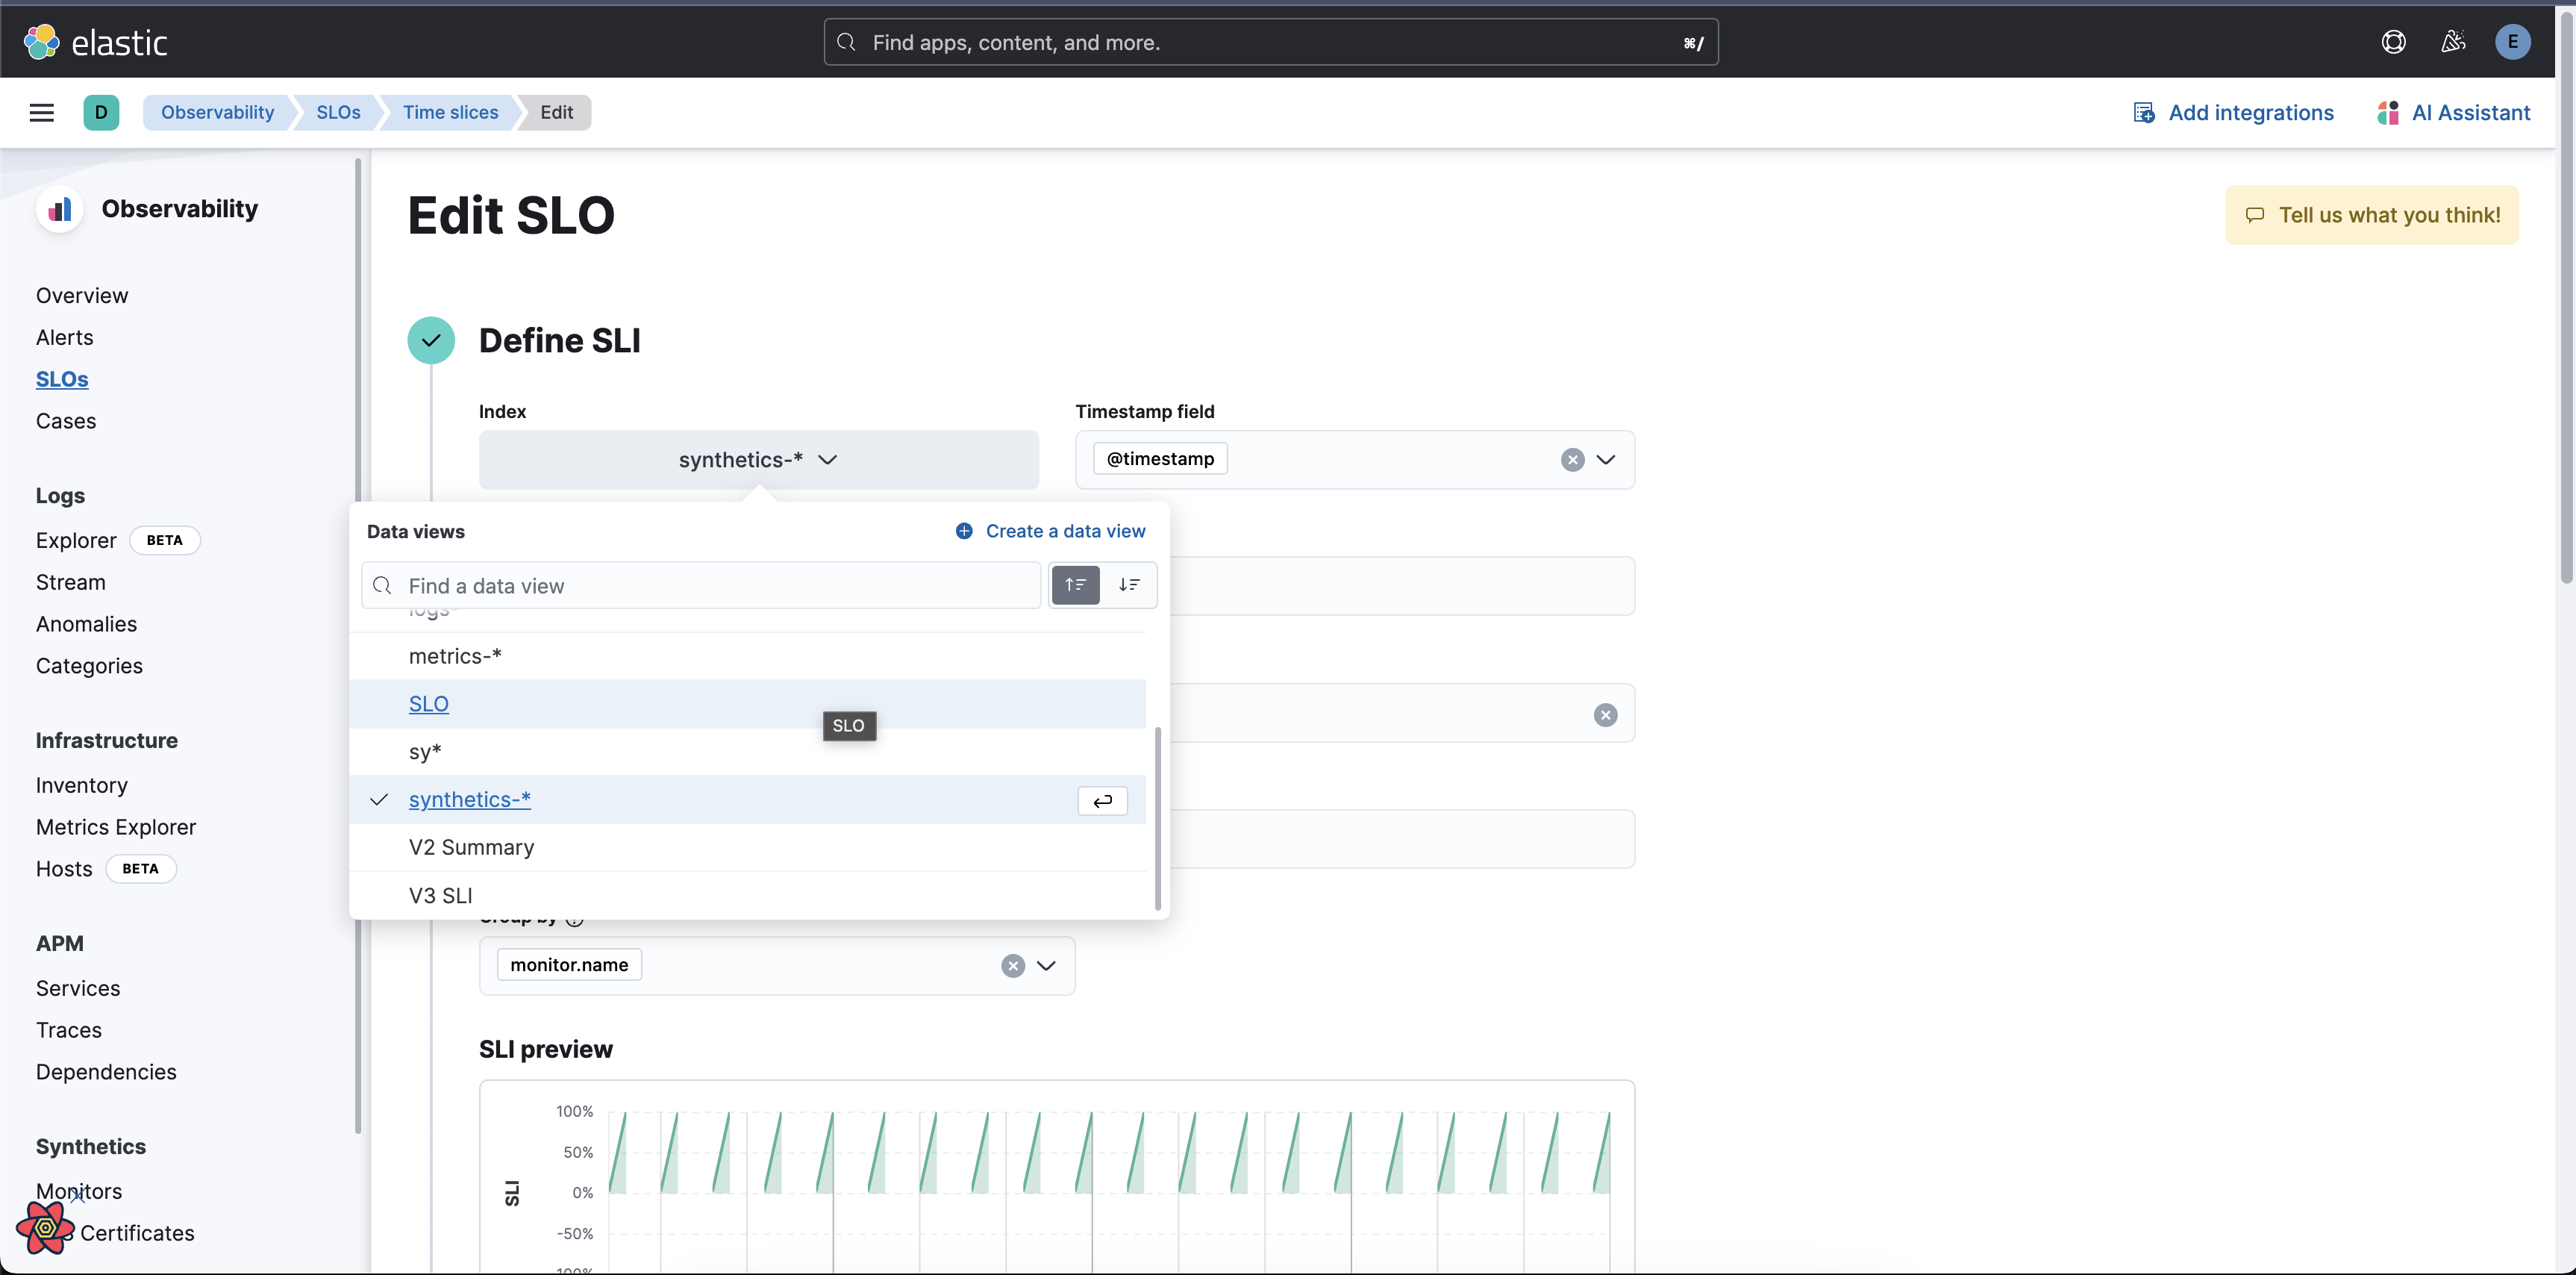This screenshot has width=2576, height=1275.
Task: Open Dependencies in sidebar
Action: tap(106, 1073)
